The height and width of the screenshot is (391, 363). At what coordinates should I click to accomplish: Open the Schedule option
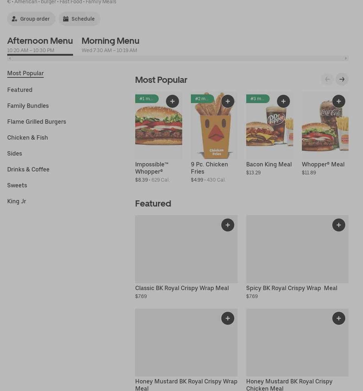click(80, 19)
